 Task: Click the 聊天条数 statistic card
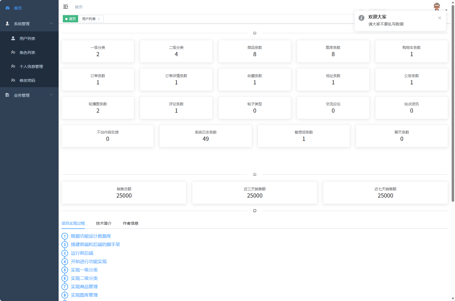[x=402, y=136]
